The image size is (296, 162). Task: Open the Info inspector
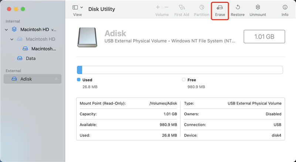pyautogui.click(x=285, y=7)
